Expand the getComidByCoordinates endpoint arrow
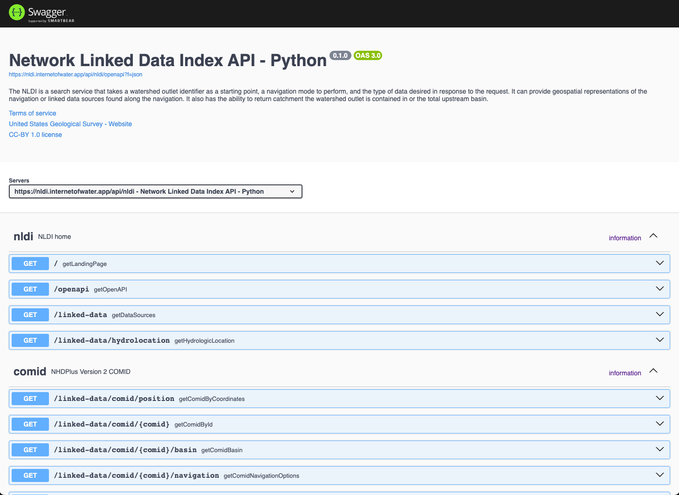Viewport: 679px width, 495px height. [659, 398]
